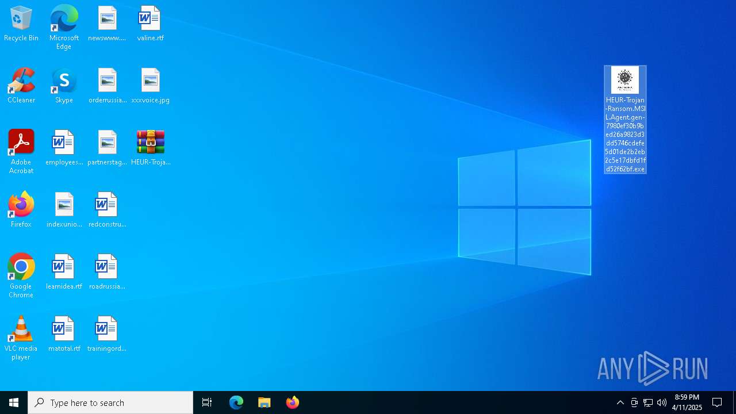Viewport: 736px width, 414px height.
Task: Select the valine.rtf document icon
Action: pos(150,24)
